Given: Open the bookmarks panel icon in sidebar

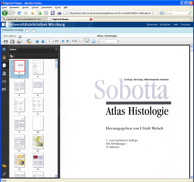Looking at the screenshot, I should coord(4,73).
